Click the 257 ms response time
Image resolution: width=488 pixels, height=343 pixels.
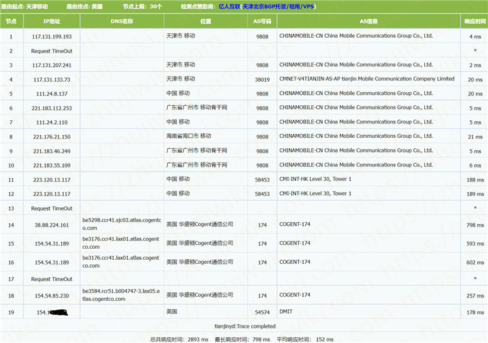(475, 296)
